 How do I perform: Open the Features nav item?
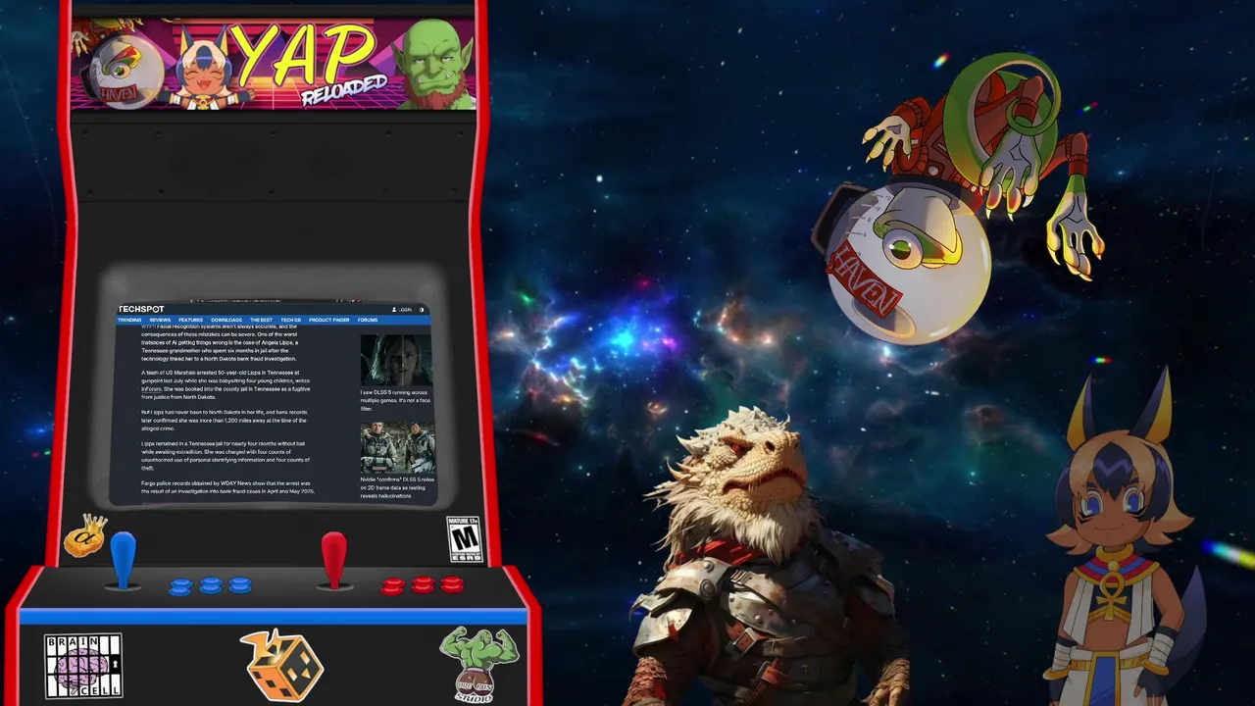(190, 320)
